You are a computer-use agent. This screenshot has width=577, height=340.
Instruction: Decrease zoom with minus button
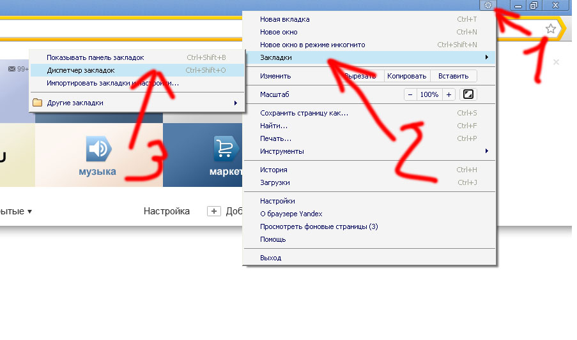coord(410,94)
